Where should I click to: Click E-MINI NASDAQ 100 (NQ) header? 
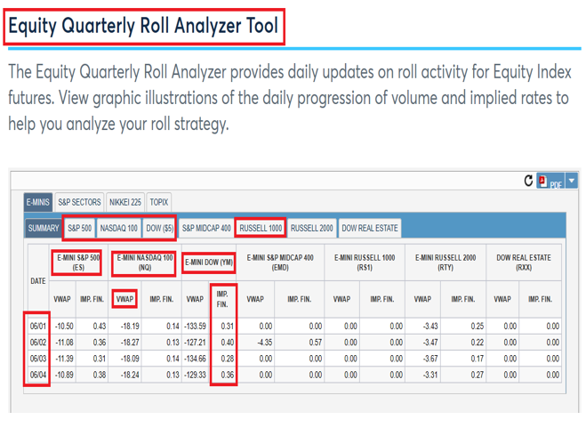coord(145,262)
